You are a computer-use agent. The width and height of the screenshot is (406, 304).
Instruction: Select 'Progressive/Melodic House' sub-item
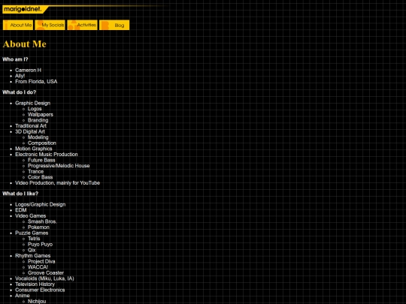point(59,166)
